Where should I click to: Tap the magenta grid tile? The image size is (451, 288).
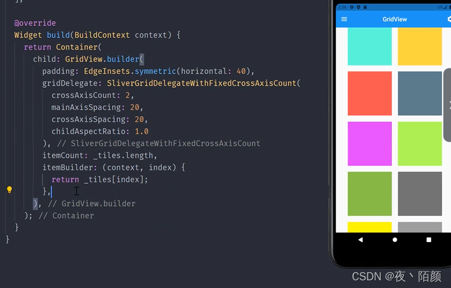tap(370, 143)
